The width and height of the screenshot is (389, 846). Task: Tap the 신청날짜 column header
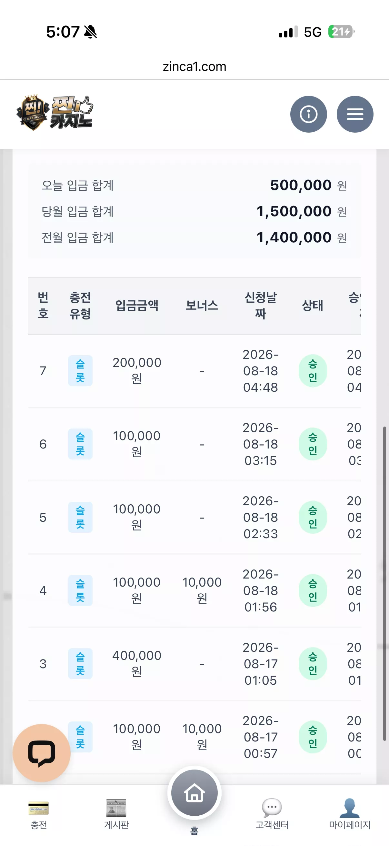point(261,306)
